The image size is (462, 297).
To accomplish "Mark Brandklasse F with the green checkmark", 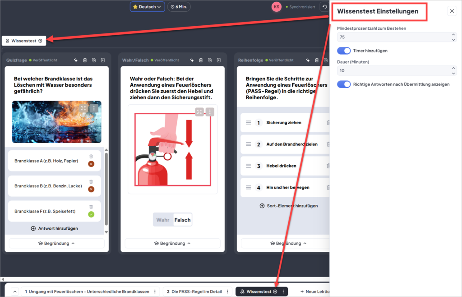I will [x=91, y=215].
